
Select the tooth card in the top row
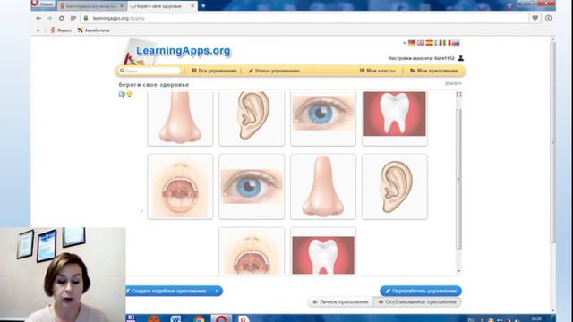(x=395, y=118)
